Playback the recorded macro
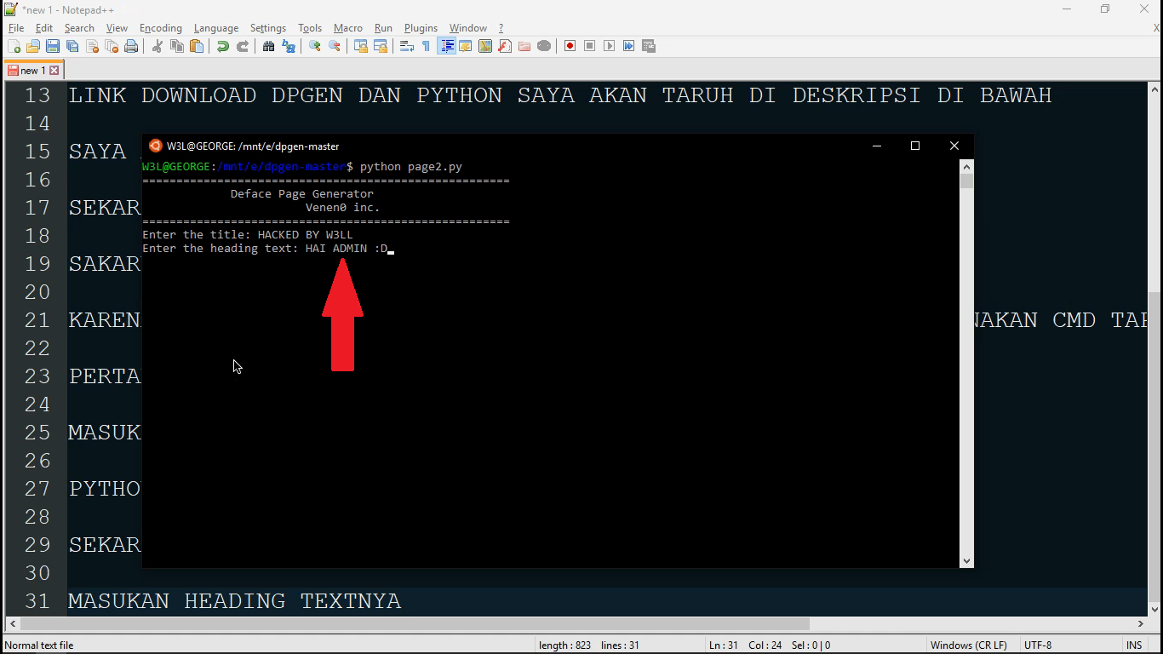The image size is (1163, 654). point(609,46)
